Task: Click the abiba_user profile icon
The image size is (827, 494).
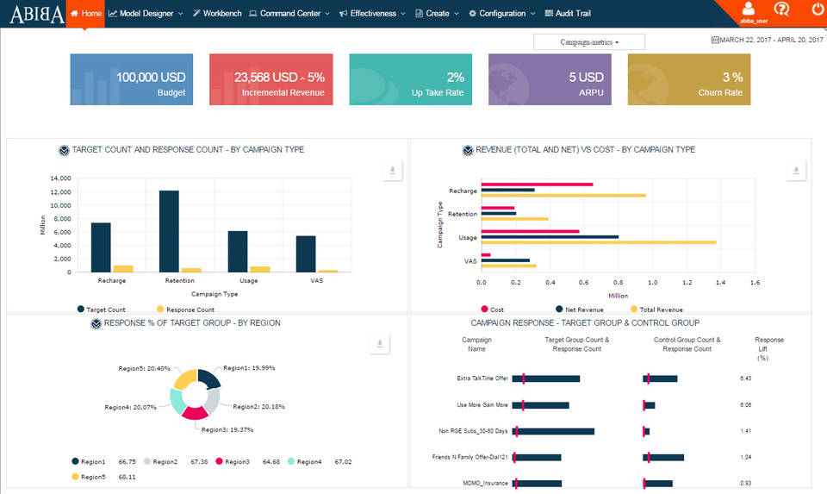Action: pyautogui.click(x=746, y=9)
